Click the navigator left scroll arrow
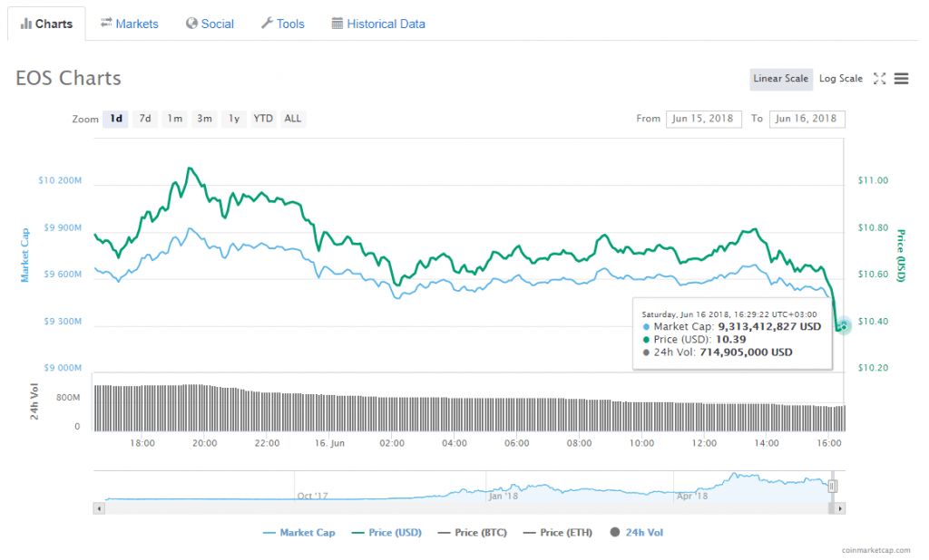 point(99,508)
